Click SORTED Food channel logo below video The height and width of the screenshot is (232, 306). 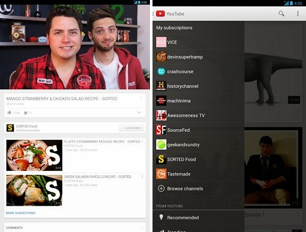point(10,128)
